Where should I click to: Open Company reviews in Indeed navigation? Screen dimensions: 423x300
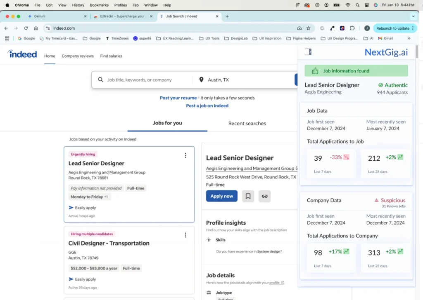(78, 56)
